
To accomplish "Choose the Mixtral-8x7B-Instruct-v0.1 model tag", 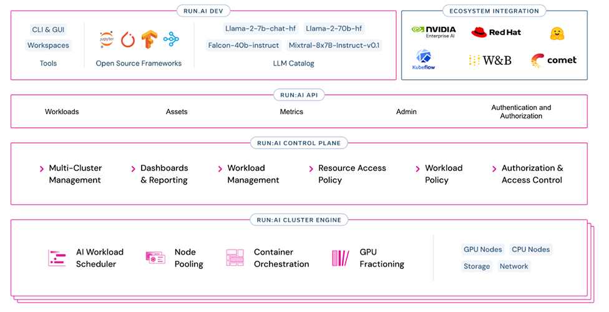I will click(x=334, y=45).
